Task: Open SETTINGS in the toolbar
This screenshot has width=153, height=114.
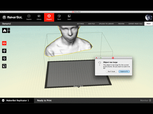Action: (x=80, y=24)
